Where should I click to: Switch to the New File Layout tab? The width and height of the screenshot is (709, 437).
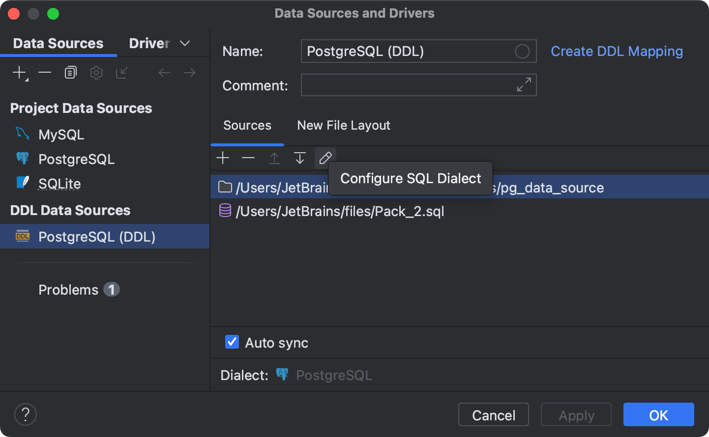coord(343,125)
